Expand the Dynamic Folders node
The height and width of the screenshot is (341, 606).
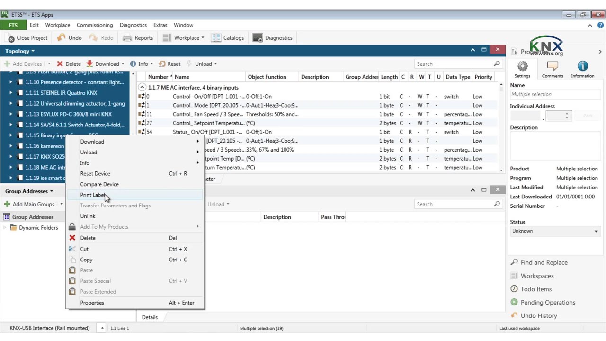[x=5, y=228]
